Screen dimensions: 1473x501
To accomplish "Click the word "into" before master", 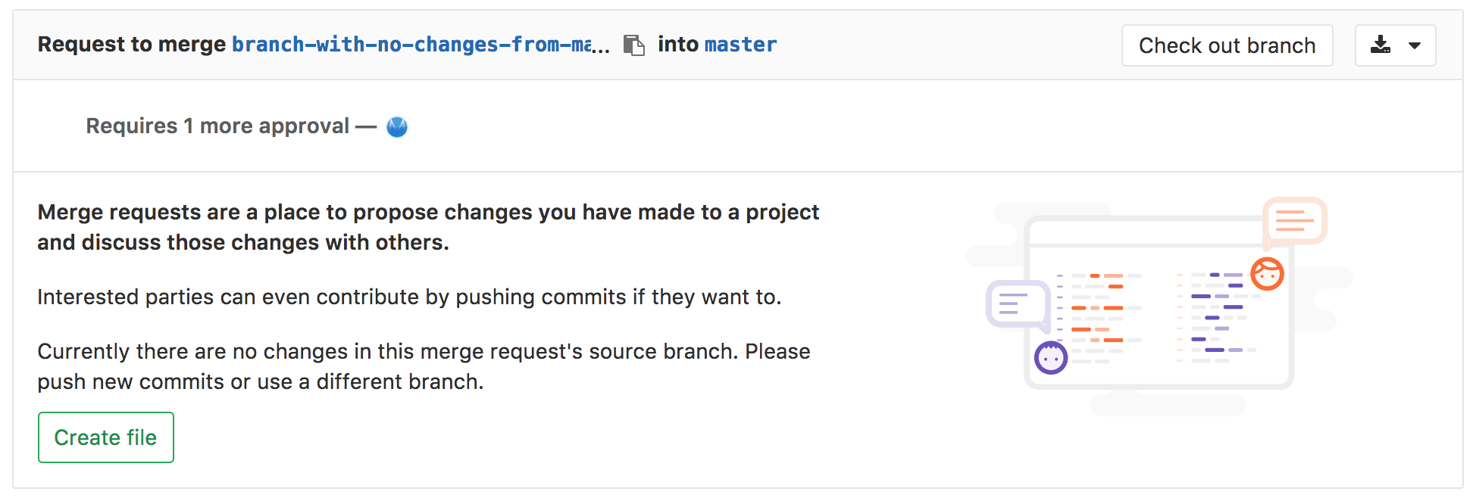I will coord(678,45).
